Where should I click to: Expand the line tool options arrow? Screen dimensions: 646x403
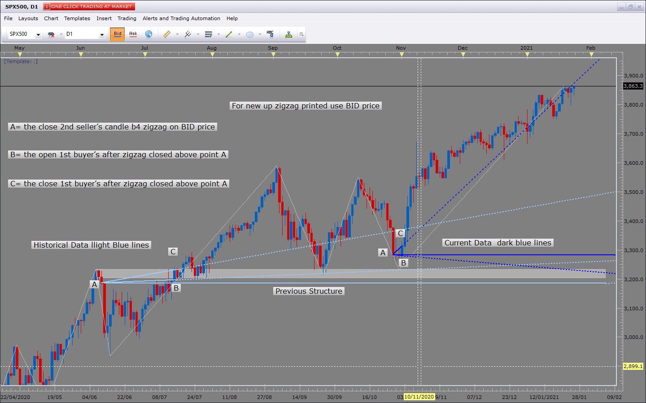pos(239,34)
